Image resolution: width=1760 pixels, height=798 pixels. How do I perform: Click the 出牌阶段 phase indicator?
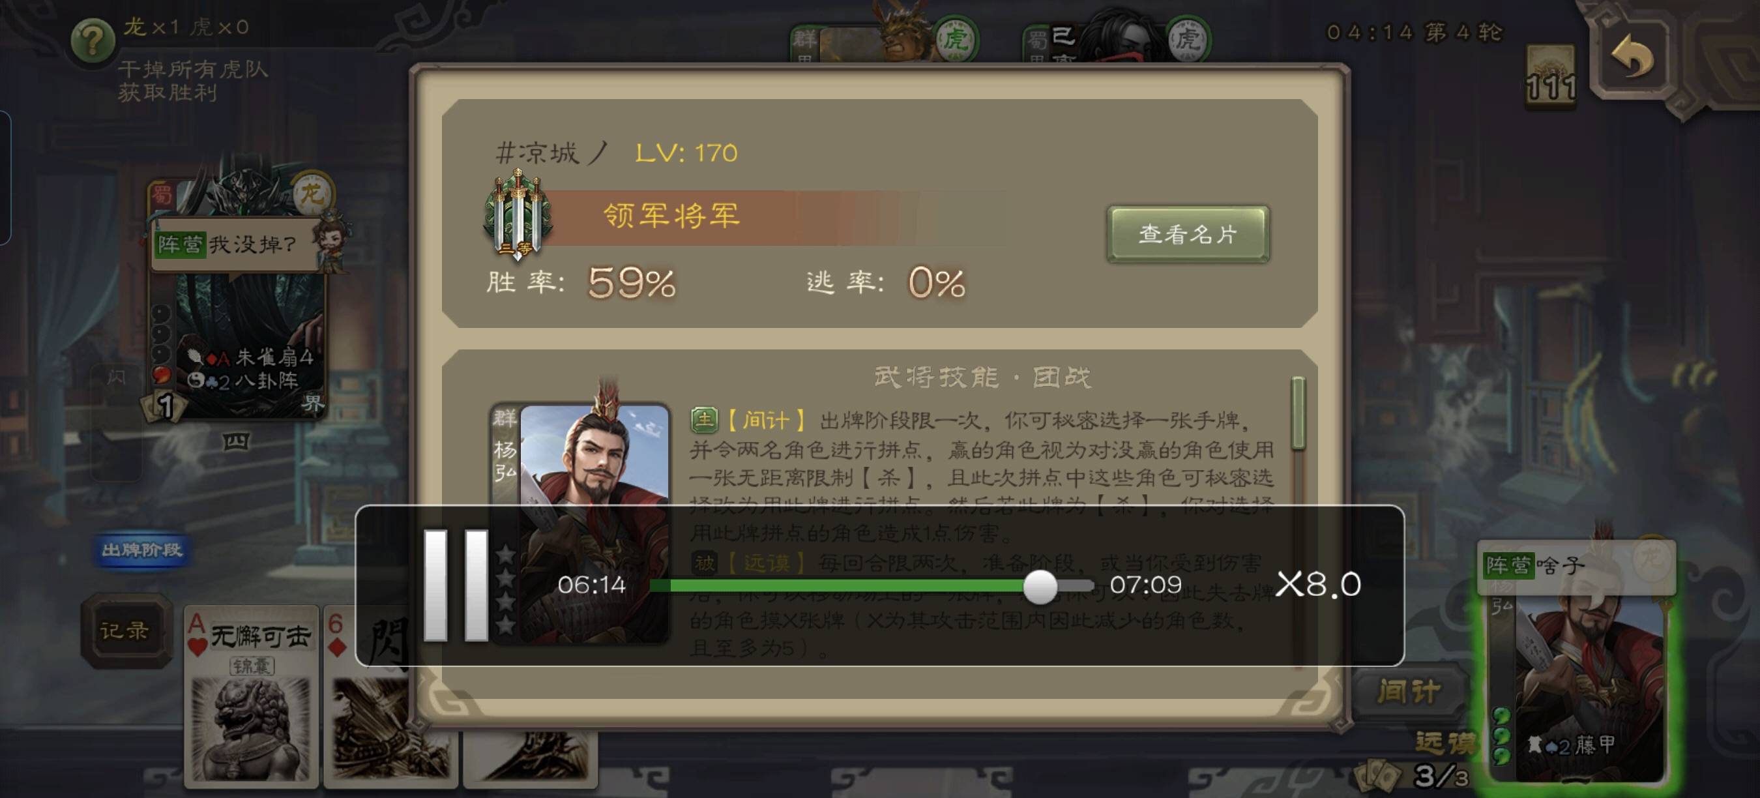[141, 551]
